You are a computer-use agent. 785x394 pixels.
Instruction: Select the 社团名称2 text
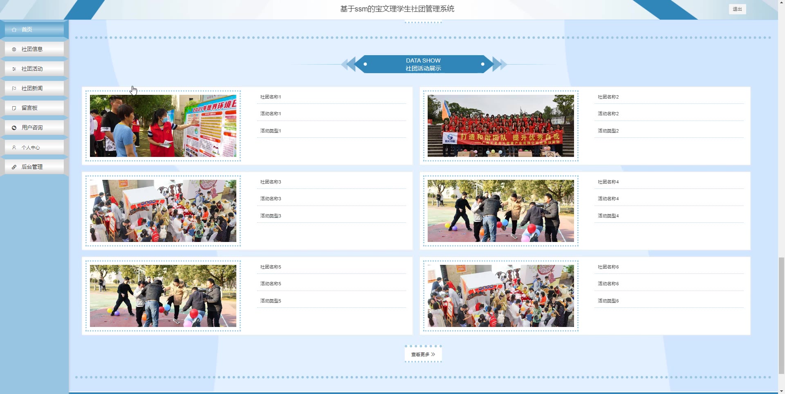point(608,97)
